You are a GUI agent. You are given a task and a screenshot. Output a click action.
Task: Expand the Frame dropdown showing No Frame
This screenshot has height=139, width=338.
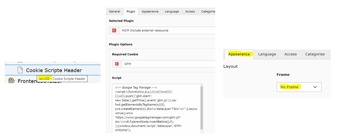point(299,87)
